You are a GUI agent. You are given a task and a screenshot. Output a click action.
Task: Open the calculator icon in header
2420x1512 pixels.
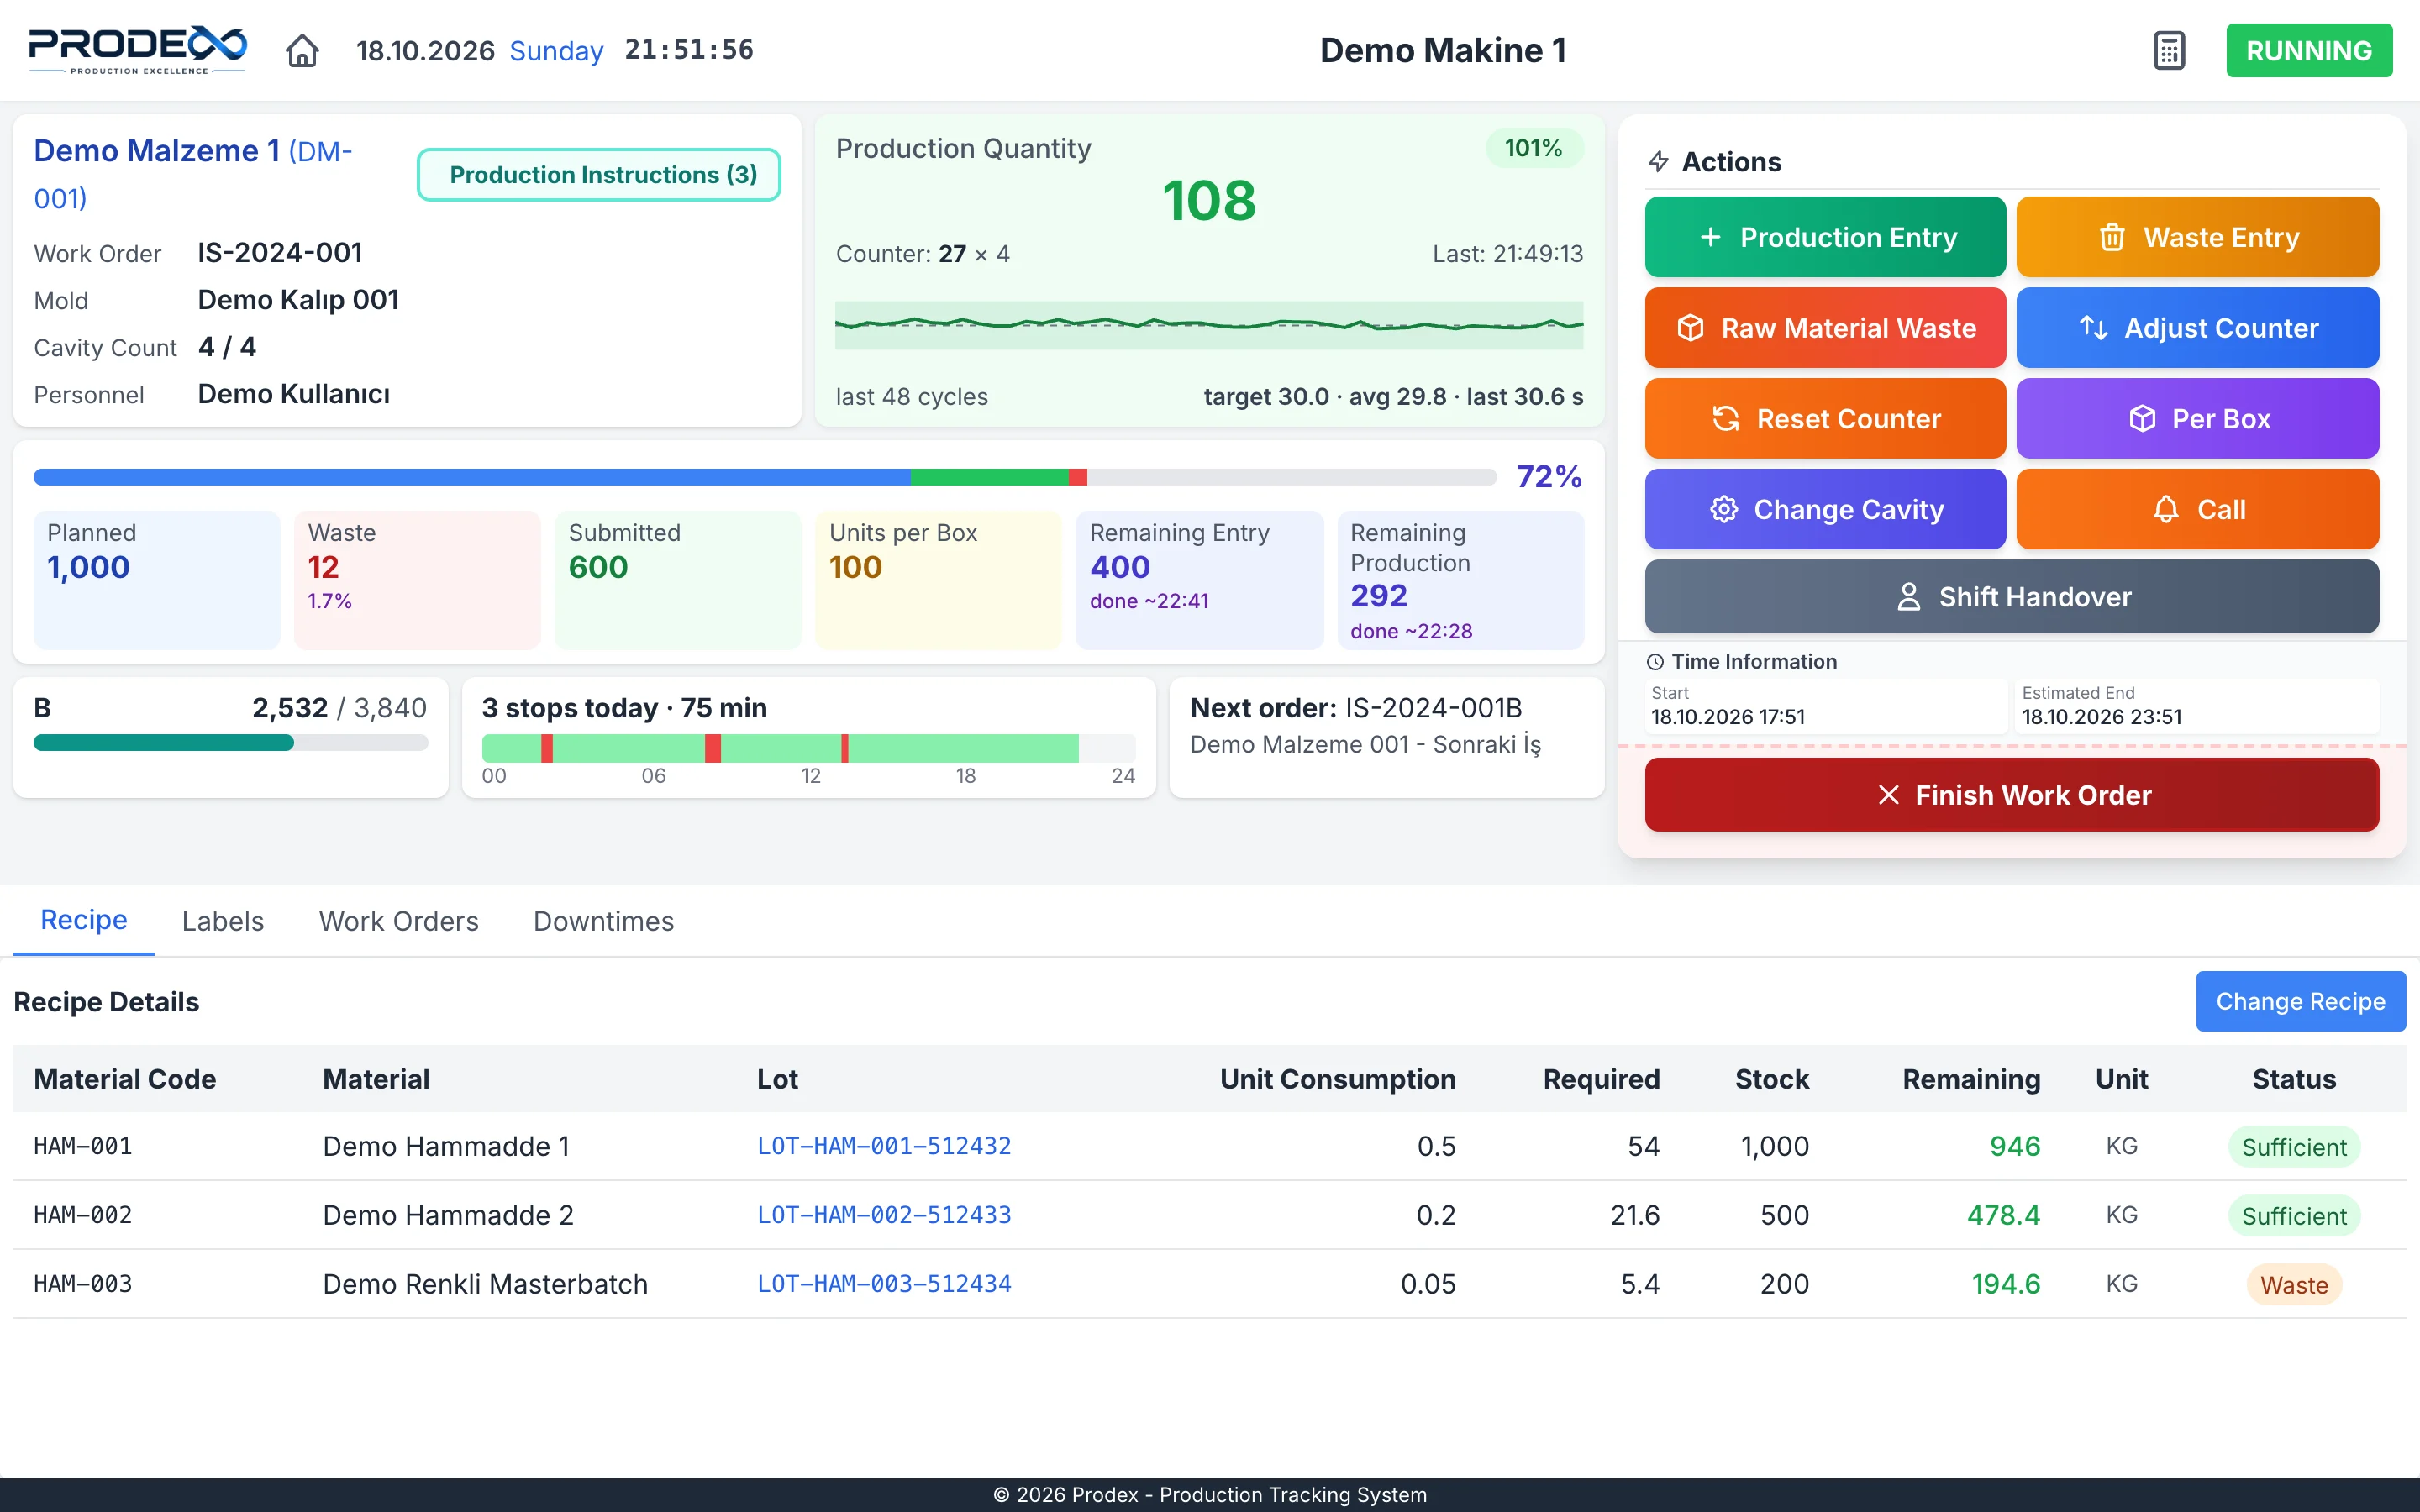click(2169, 50)
